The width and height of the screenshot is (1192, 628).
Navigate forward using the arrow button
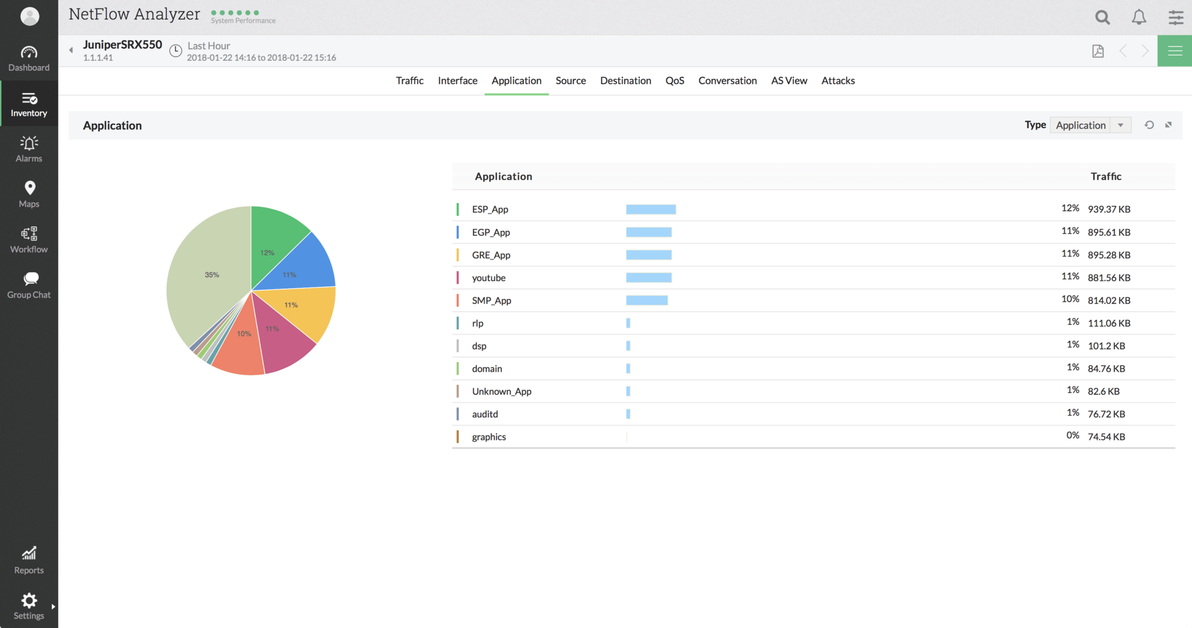pyautogui.click(x=1144, y=51)
